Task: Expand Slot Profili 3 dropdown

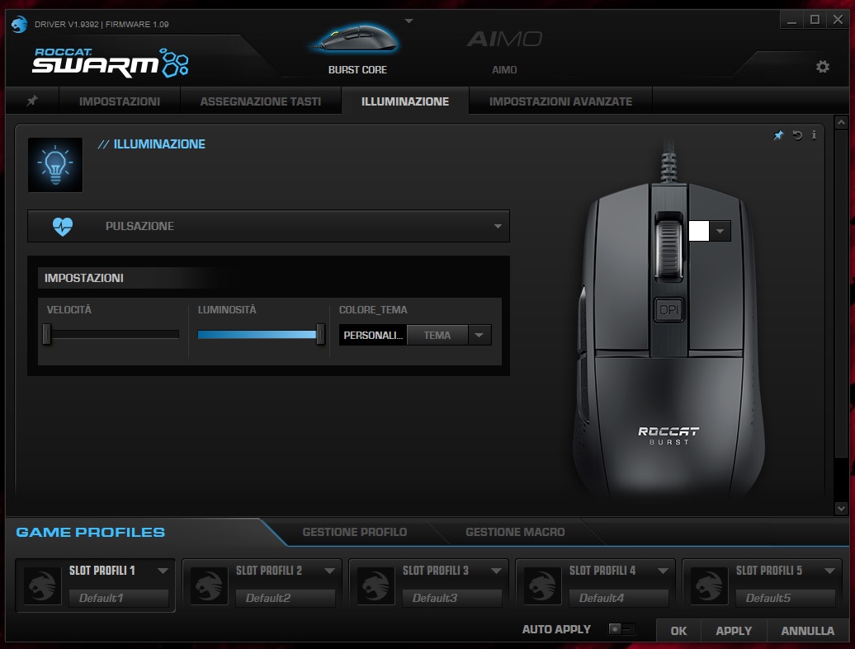Action: point(496,571)
